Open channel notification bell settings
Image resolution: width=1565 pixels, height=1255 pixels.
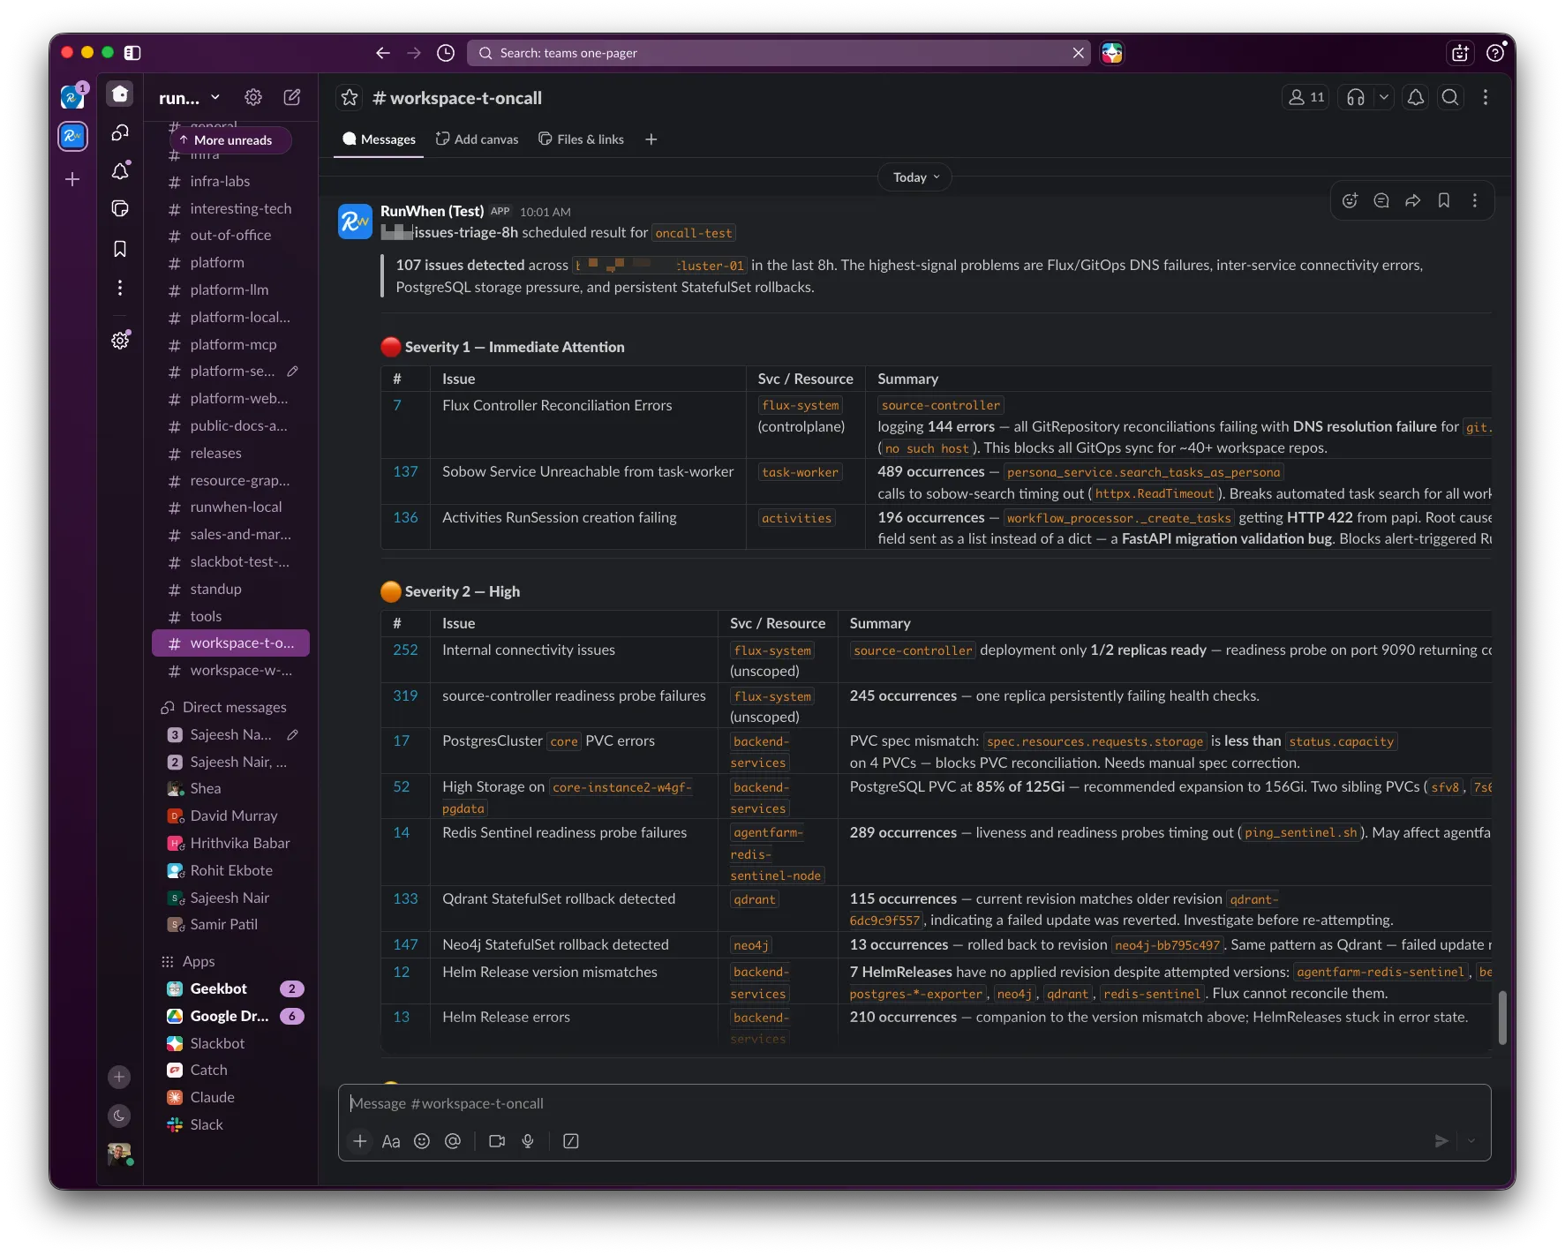(x=1416, y=97)
